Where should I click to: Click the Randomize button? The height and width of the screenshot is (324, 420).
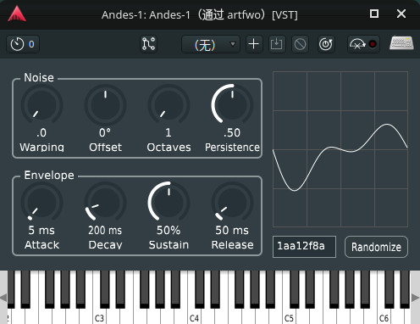click(376, 247)
